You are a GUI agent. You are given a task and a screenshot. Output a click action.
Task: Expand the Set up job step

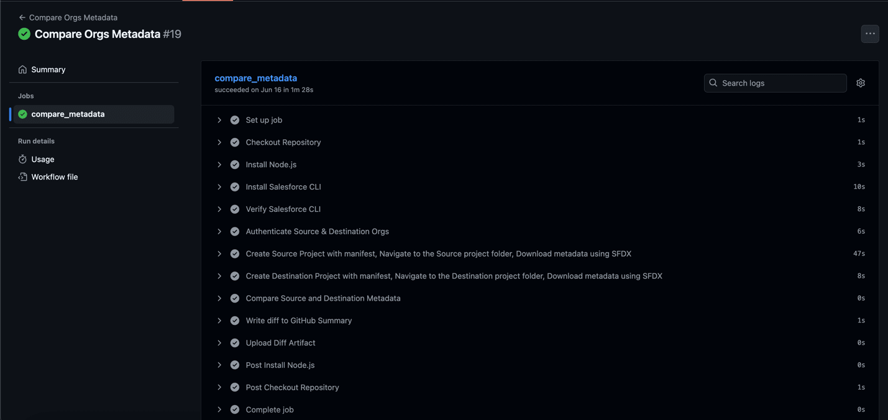219,120
